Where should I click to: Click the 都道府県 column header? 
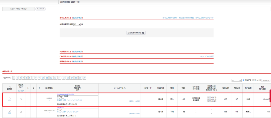click(x=161, y=88)
